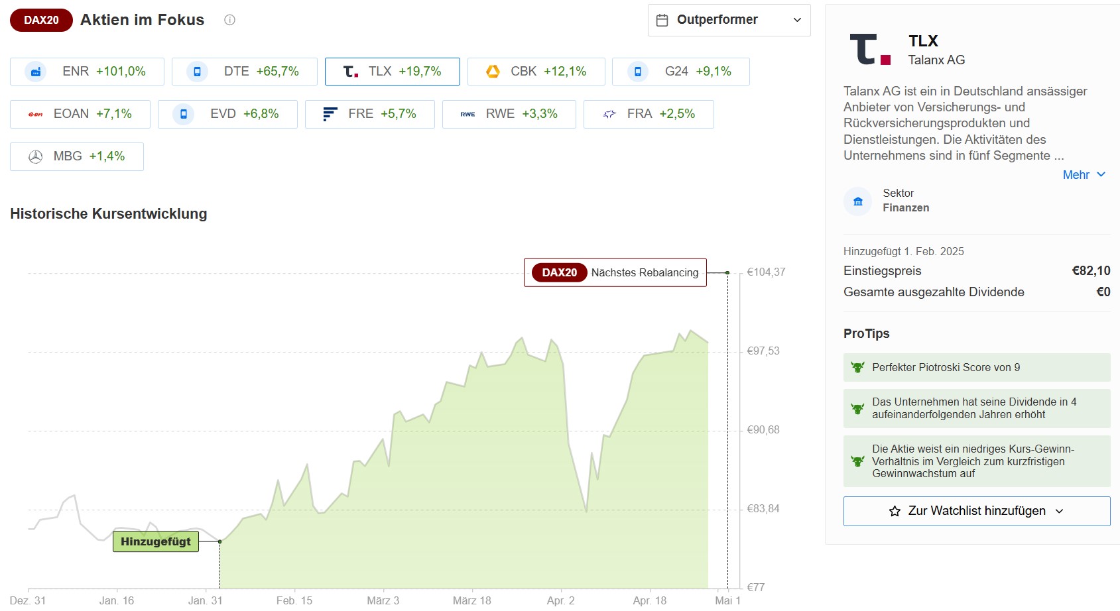The image size is (1120, 611).
Task: Click the Hinzugefügt 1. Feb. 2025 text
Action: 904,251
